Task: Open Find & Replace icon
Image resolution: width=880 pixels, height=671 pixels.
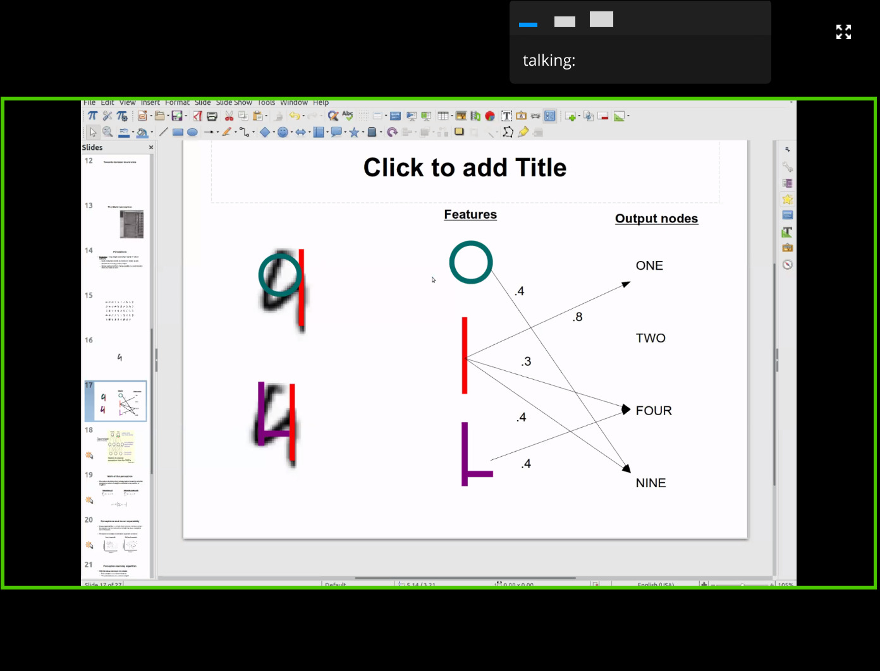Action: tap(333, 116)
